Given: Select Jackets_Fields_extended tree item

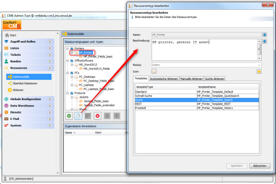Looking at the screenshot, I should pyautogui.click(x=99, y=105).
